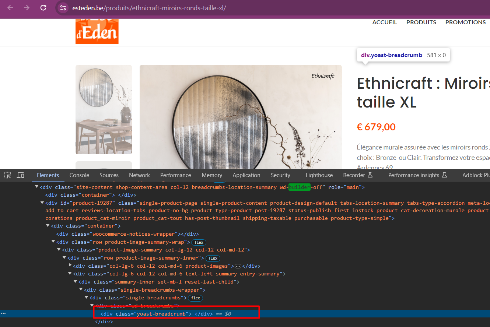Image resolution: width=490 pixels, height=327 pixels.
Task: Activate the DevTools inspect element picker
Action: pyautogui.click(x=8, y=175)
